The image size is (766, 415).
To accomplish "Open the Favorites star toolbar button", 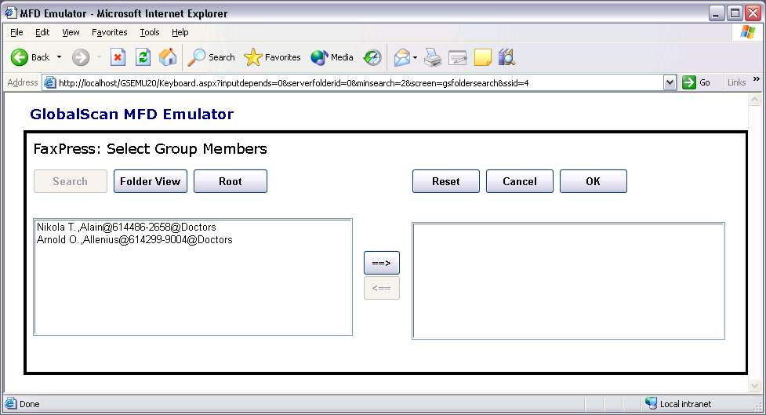I will (272, 57).
